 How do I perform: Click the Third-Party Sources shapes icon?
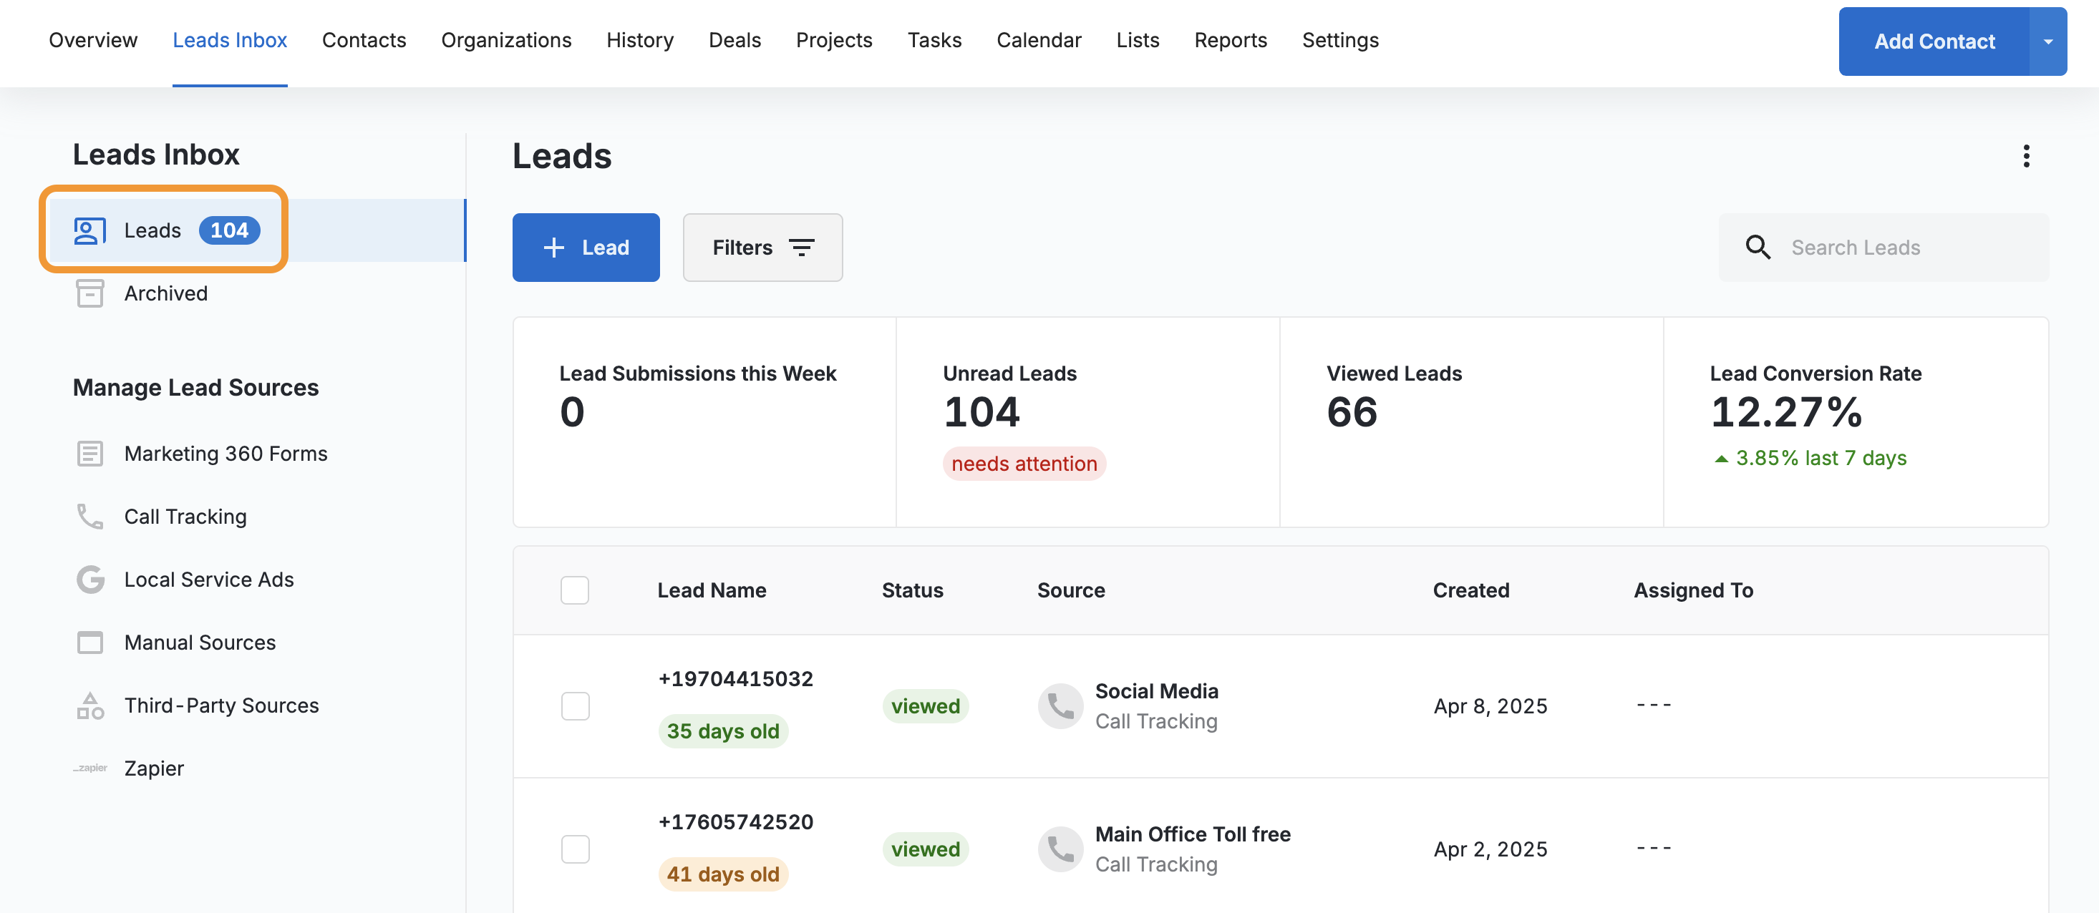[89, 705]
